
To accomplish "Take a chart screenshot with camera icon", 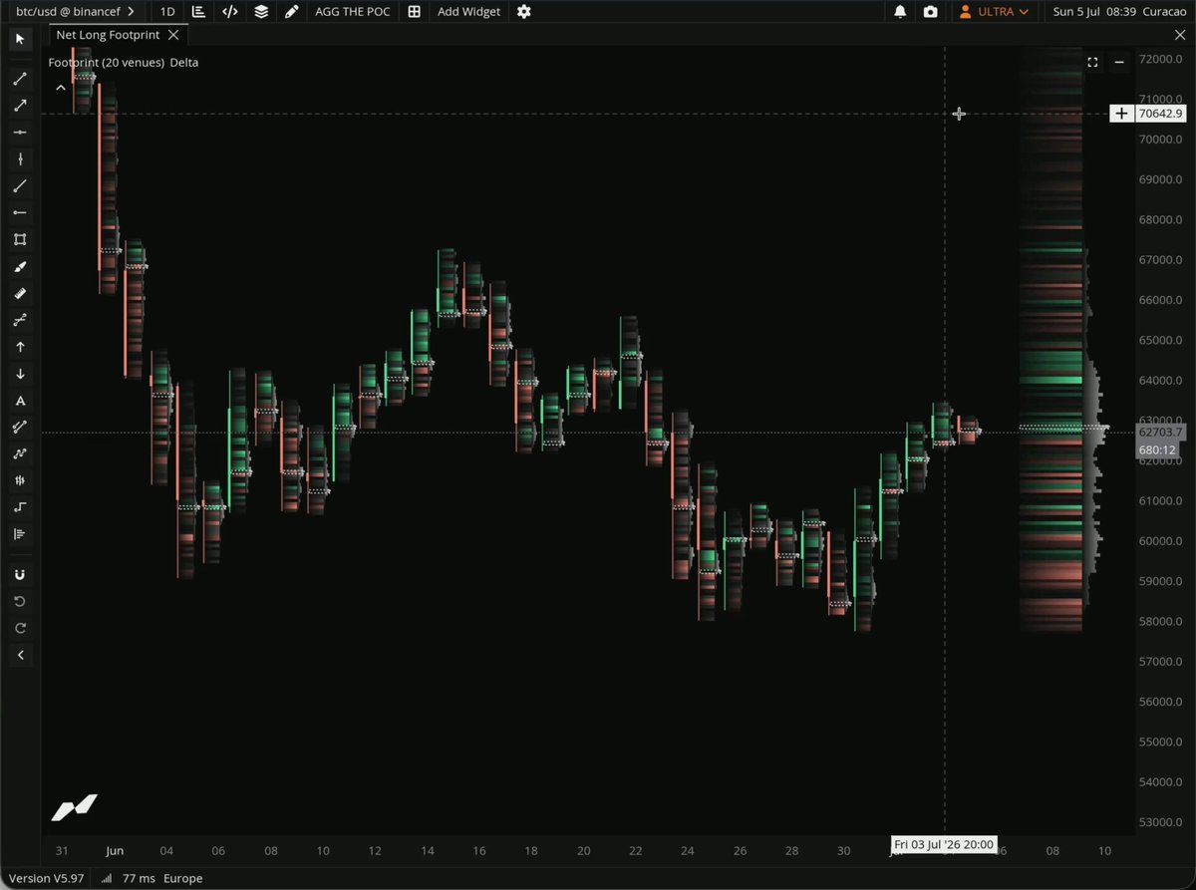I will click(x=930, y=12).
